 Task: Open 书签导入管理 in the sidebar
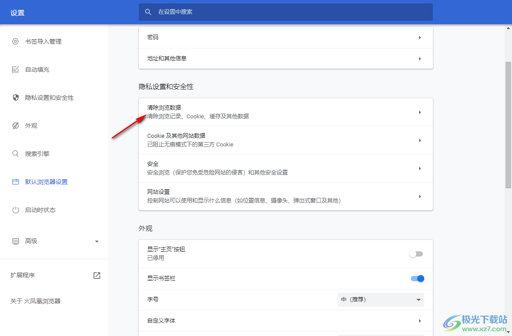(43, 41)
